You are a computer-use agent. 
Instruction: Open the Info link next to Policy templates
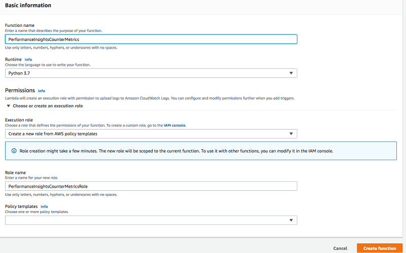(x=44, y=206)
